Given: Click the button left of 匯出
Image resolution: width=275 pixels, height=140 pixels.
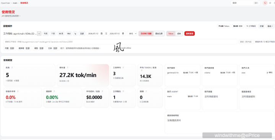Looking at the screenshot, I should pos(262,26).
